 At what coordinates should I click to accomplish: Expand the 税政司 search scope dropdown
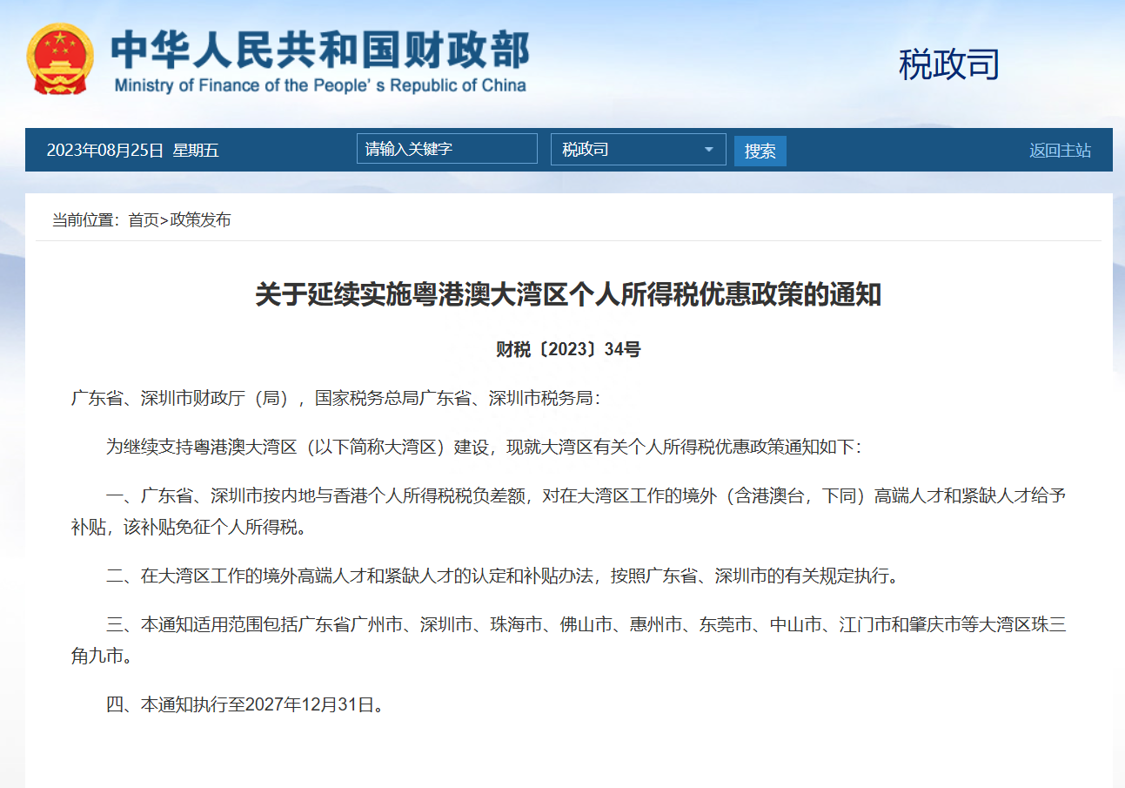coord(638,149)
